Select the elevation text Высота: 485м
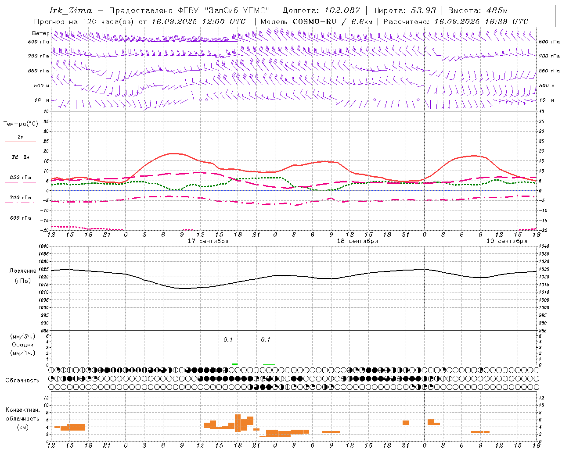 (478, 11)
